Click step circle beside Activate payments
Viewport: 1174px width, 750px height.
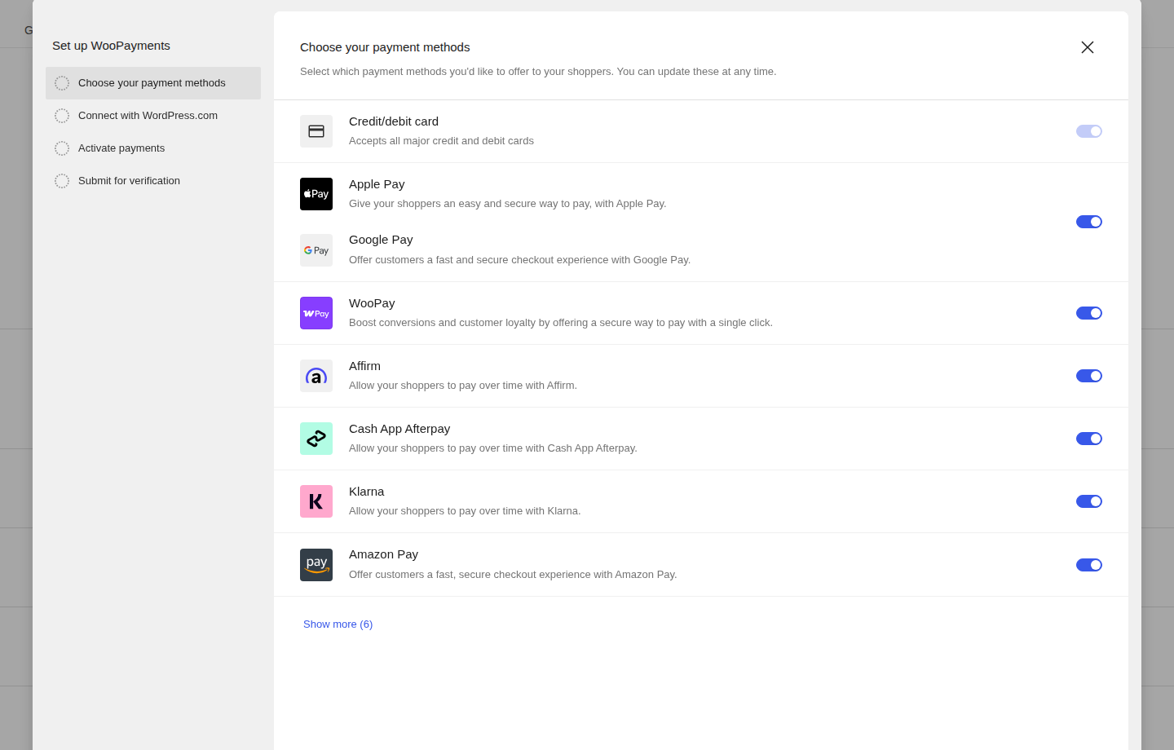(x=62, y=148)
